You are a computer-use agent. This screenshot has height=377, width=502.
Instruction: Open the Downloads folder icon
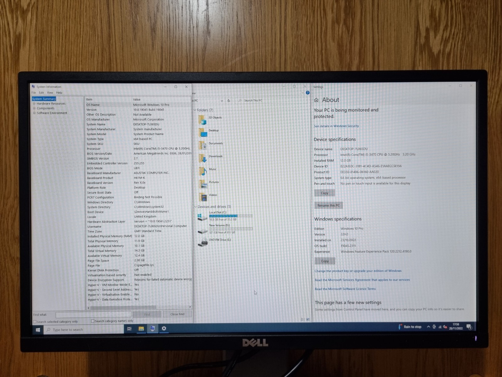tap(203, 158)
